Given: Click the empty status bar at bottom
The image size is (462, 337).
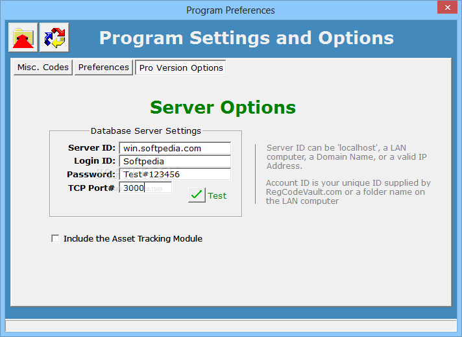Looking at the screenshot, I should [231, 326].
